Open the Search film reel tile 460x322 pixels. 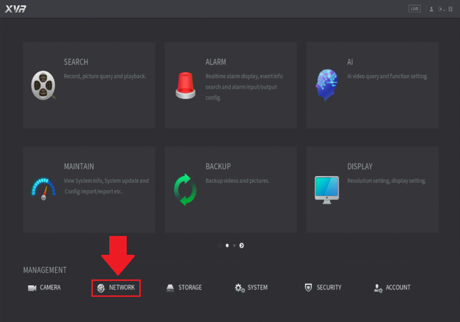[x=89, y=85]
